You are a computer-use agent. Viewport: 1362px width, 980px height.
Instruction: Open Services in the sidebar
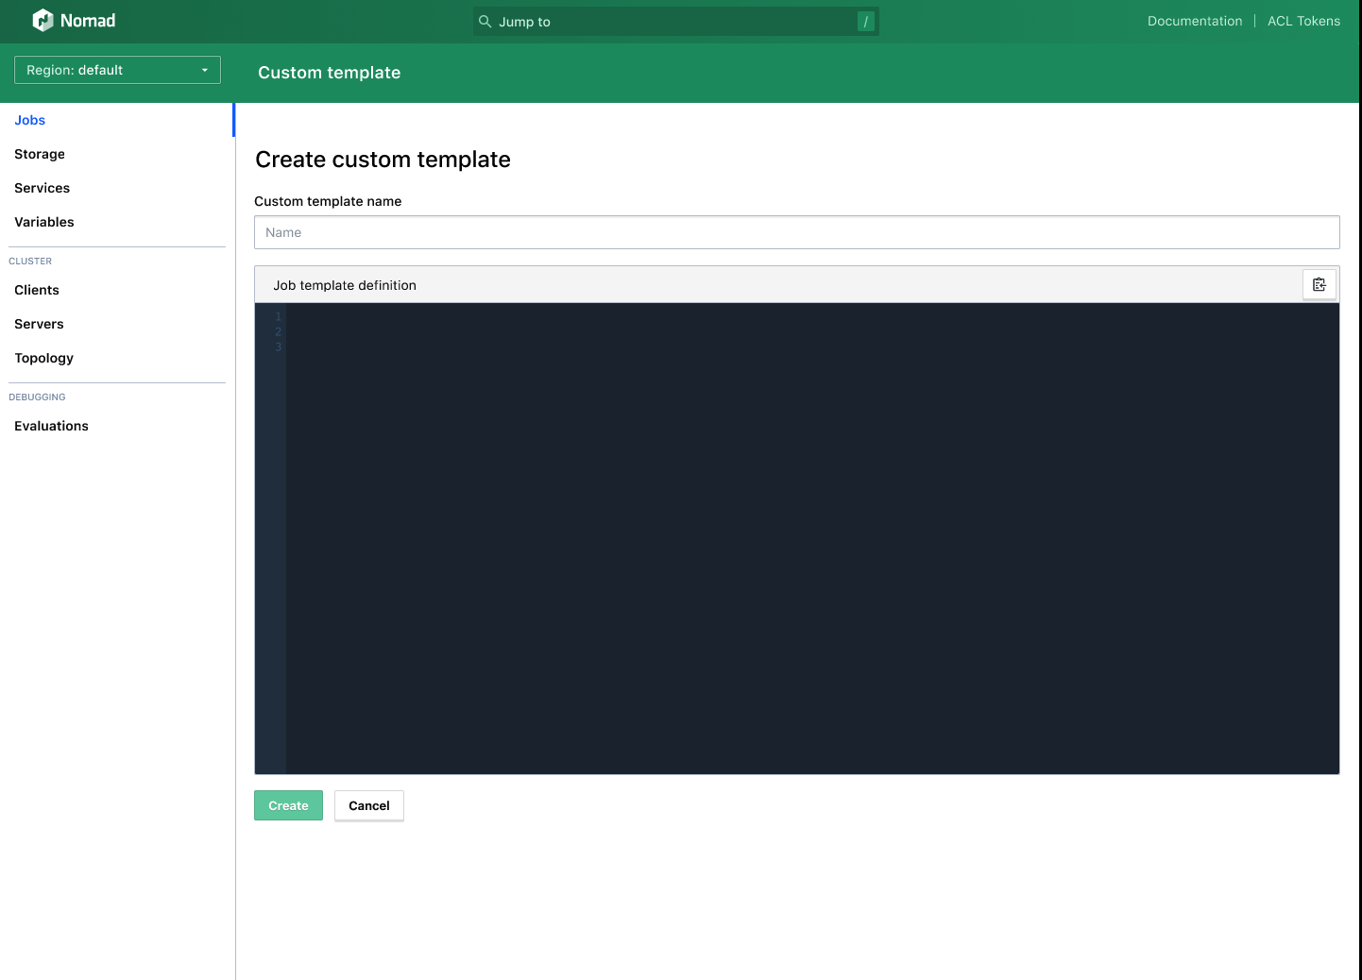click(43, 188)
